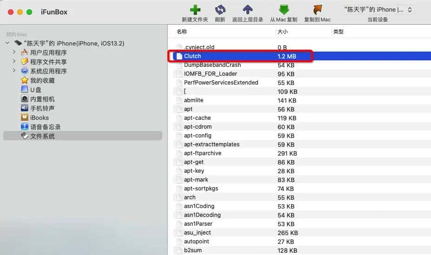Image resolution: width=431 pixels, height=255 pixels.
Task: Click the Copy to Mac (复制到Mac) icon
Action: pos(317,10)
